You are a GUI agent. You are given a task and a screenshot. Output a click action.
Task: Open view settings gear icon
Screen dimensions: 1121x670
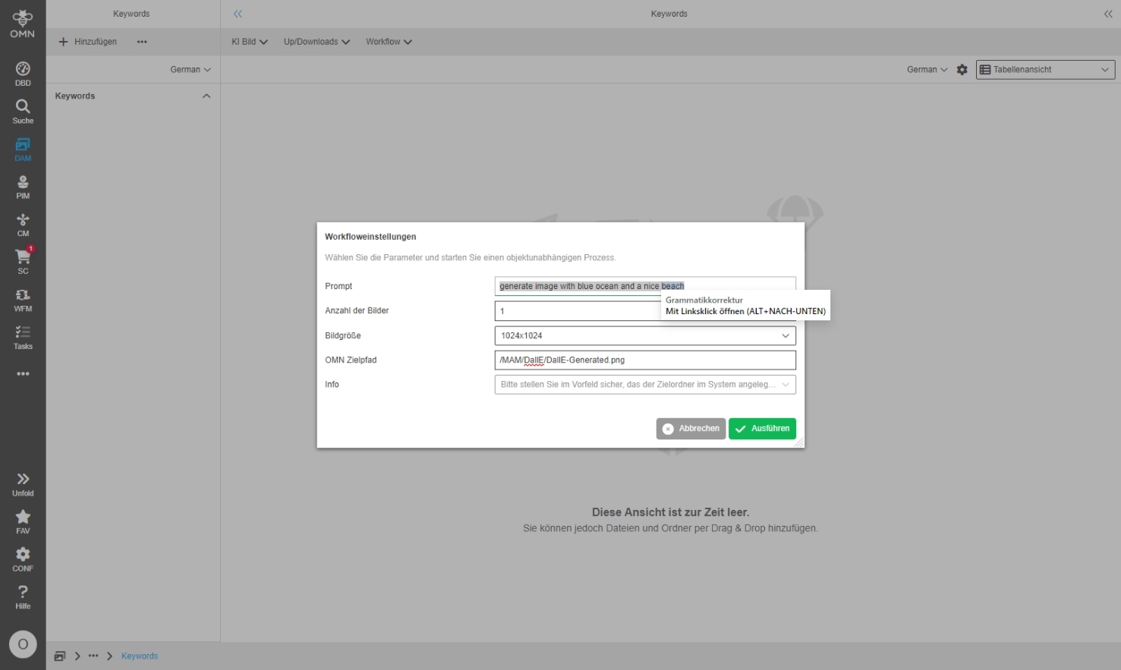(x=962, y=70)
